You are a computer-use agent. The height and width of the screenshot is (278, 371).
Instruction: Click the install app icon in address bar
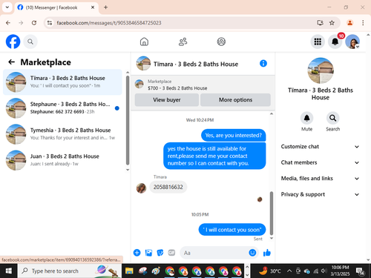click(x=320, y=23)
